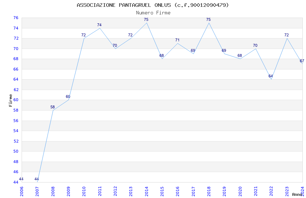Image resolution: width=306 pixels, height=198 pixels.
Task: Click data label 70 for year 2012
Action: [115, 45]
